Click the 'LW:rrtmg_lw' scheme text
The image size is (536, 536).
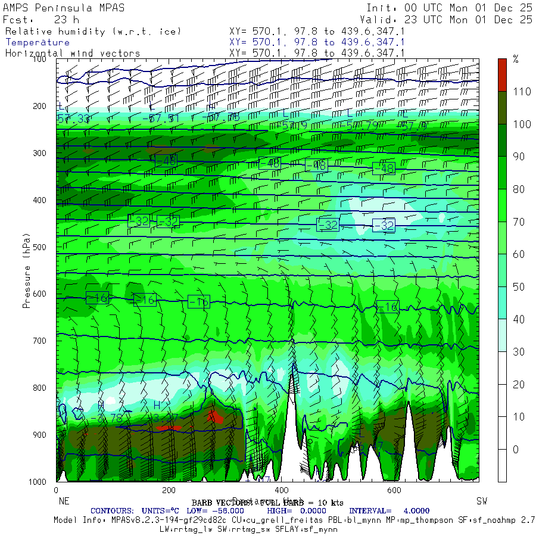186,529
